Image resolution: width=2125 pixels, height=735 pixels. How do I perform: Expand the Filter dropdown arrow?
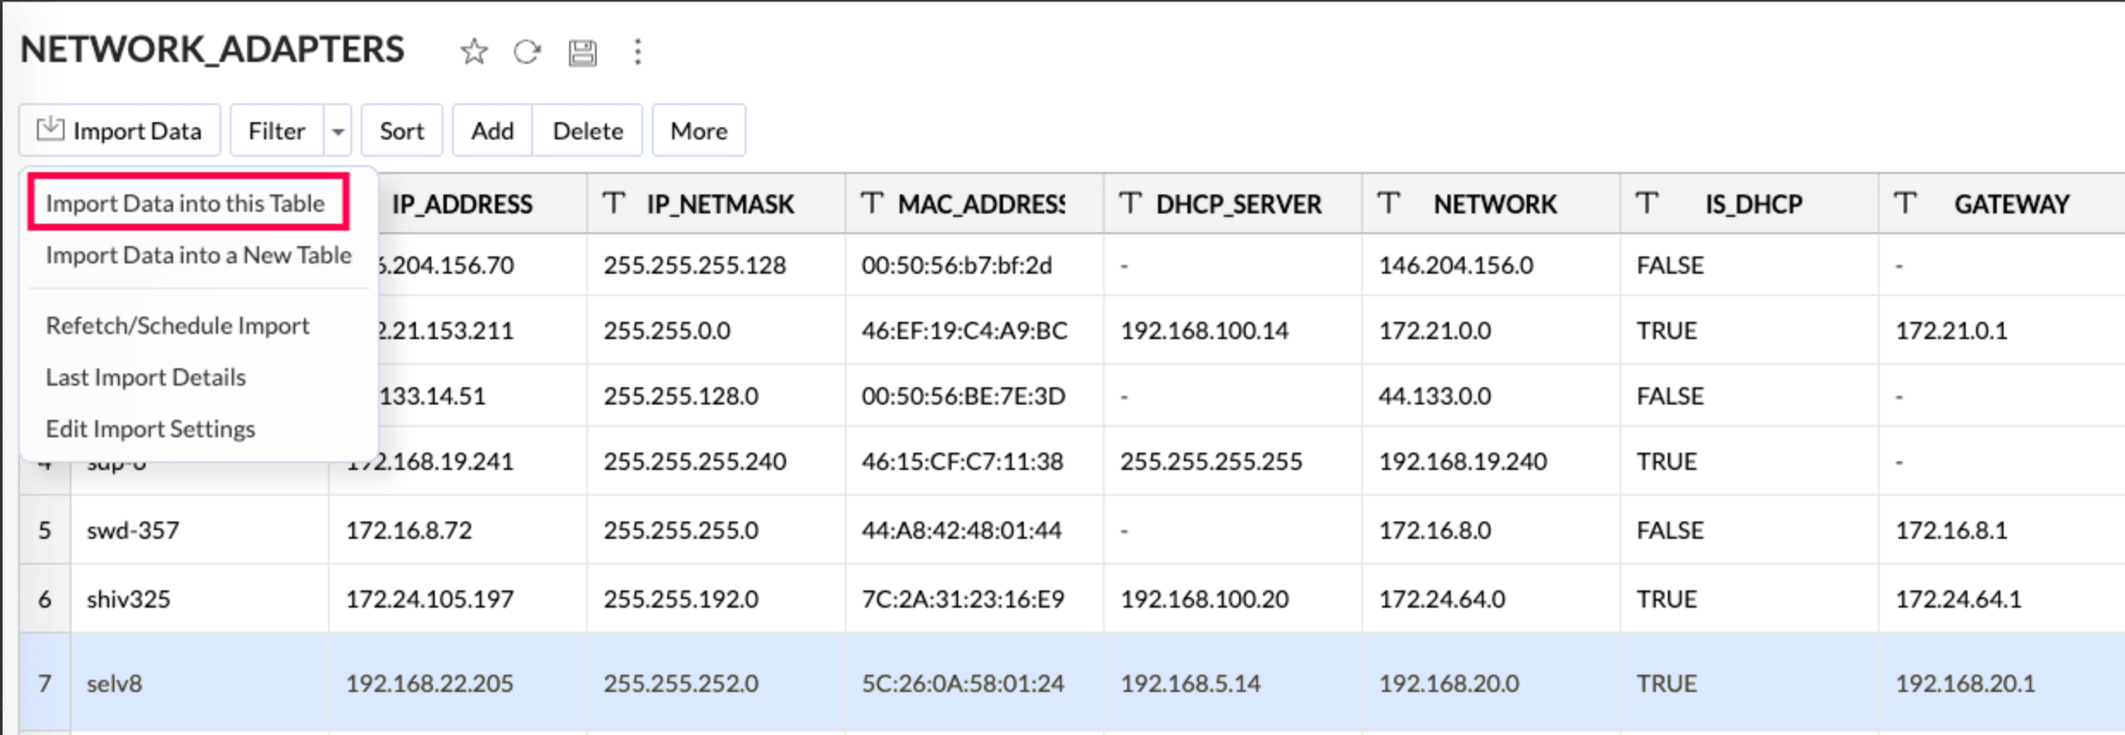coord(338,131)
